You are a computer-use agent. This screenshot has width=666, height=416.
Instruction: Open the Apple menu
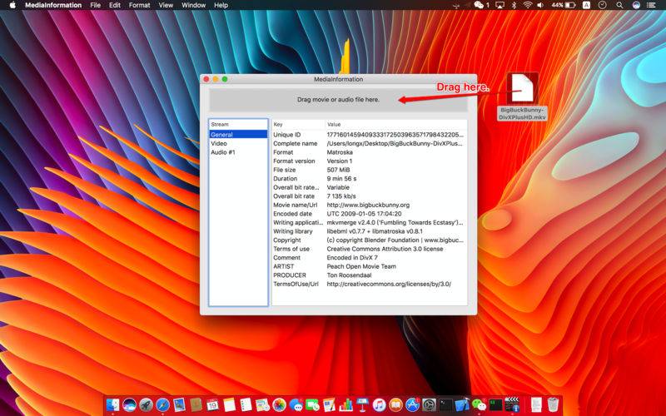[x=12, y=5]
